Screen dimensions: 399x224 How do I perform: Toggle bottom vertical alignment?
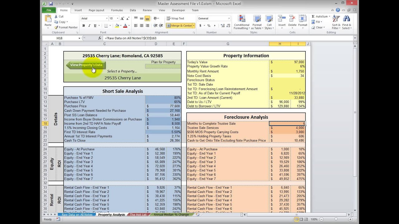[x=147, y=19]
